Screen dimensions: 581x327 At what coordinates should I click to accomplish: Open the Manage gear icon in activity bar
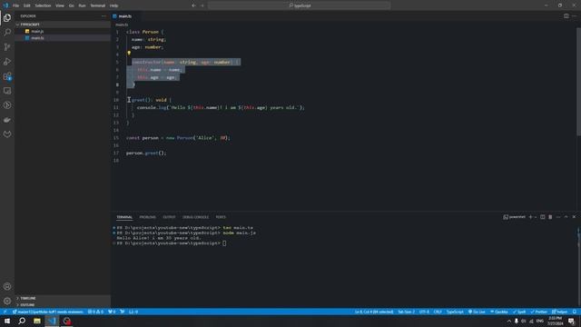point(7,301)
